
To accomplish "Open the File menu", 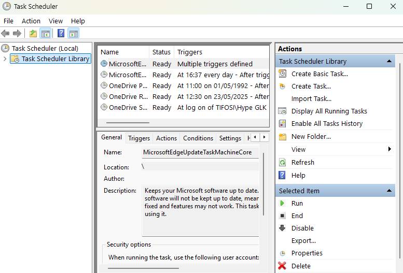I will click(8, 21).
